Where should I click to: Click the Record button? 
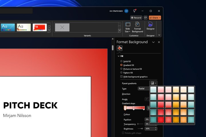(136, 18)
